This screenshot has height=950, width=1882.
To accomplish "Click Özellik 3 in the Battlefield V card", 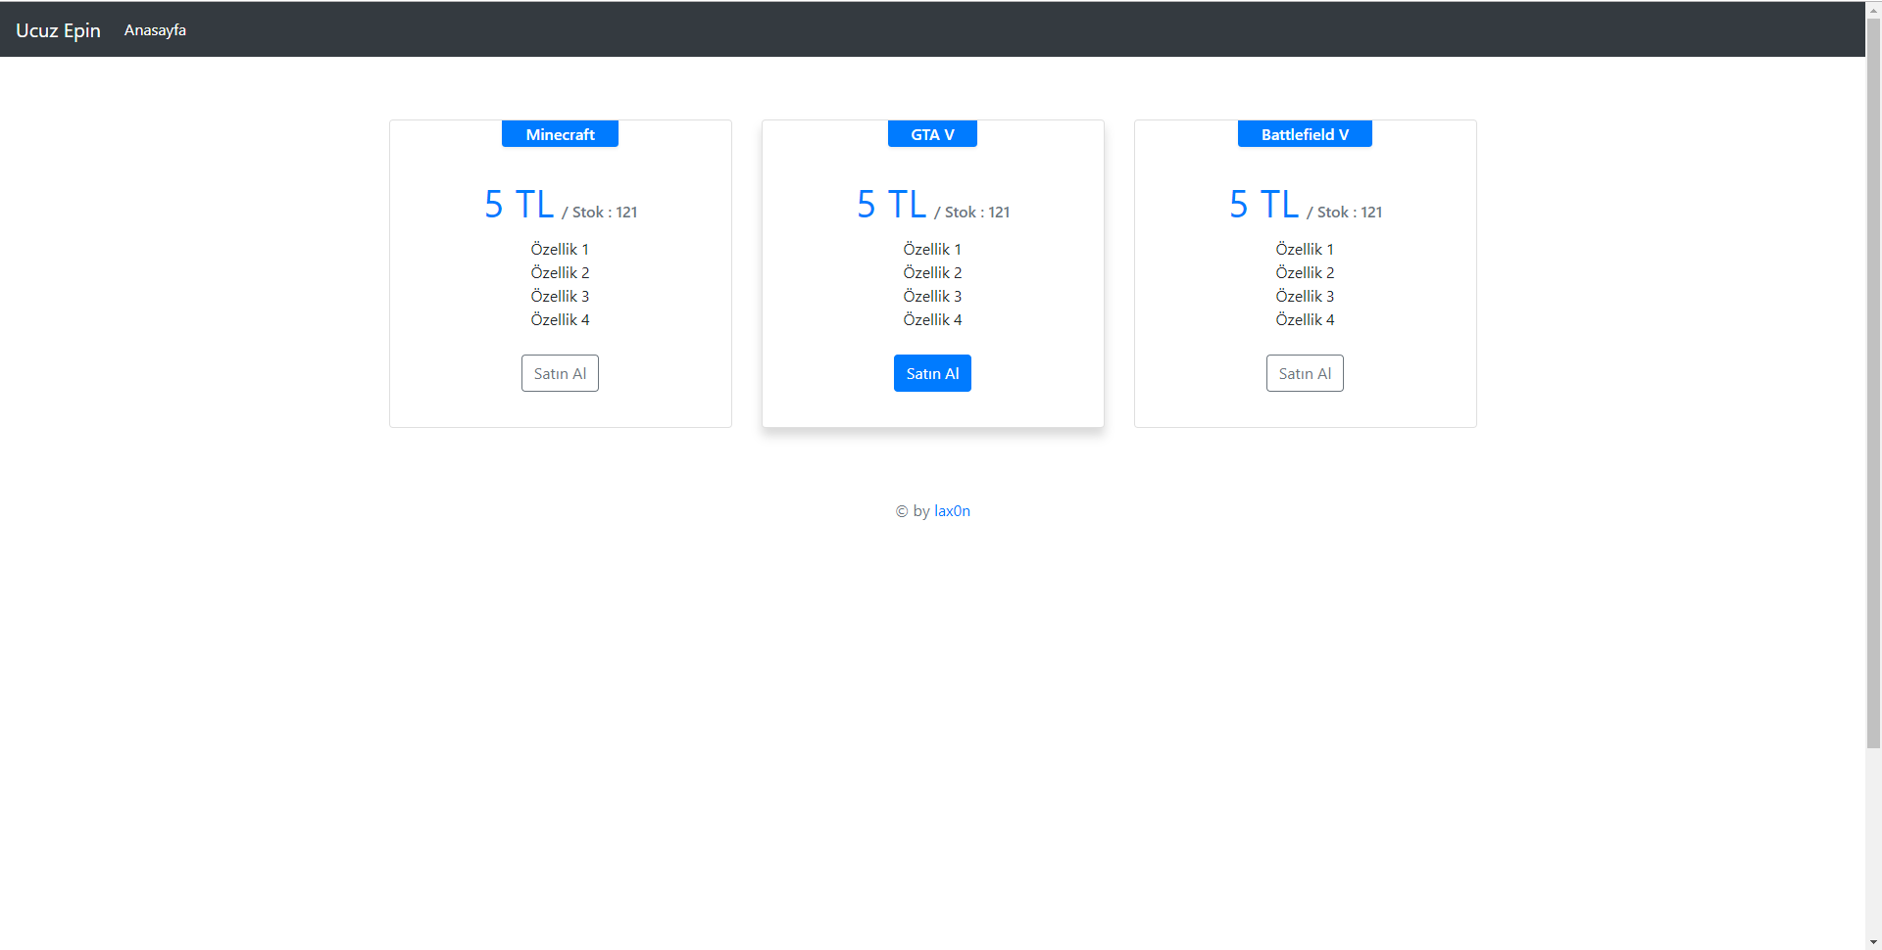I will [x=1305, y=297].
